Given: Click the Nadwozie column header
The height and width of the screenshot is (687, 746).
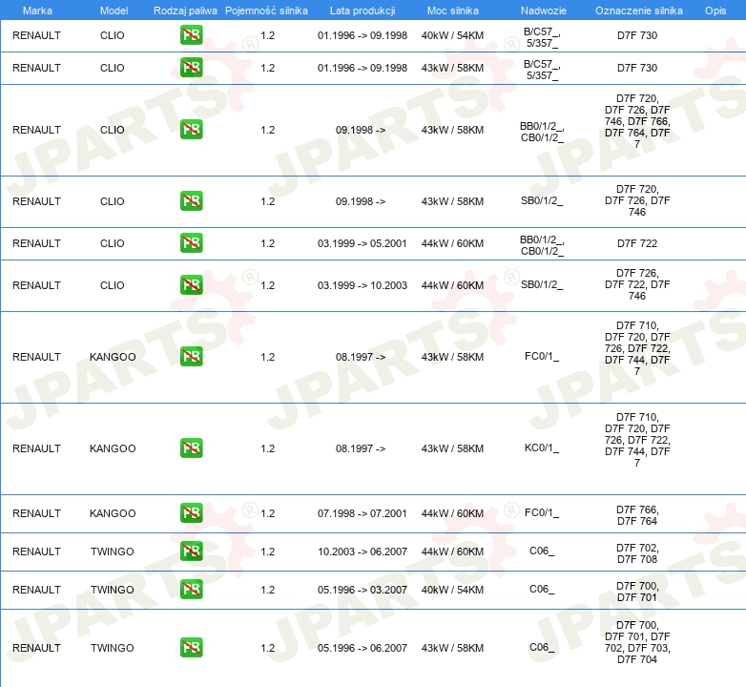Looking at the screenshot, I should 544,10.
